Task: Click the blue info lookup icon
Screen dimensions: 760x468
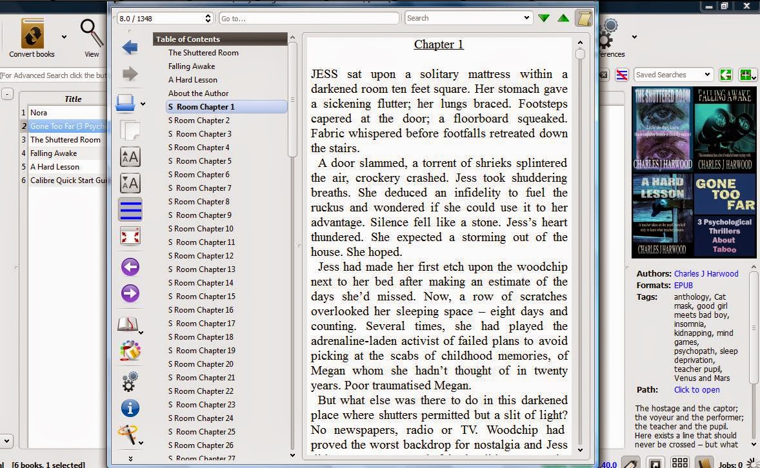Action: pyautogui.click(x=130, y=409)
